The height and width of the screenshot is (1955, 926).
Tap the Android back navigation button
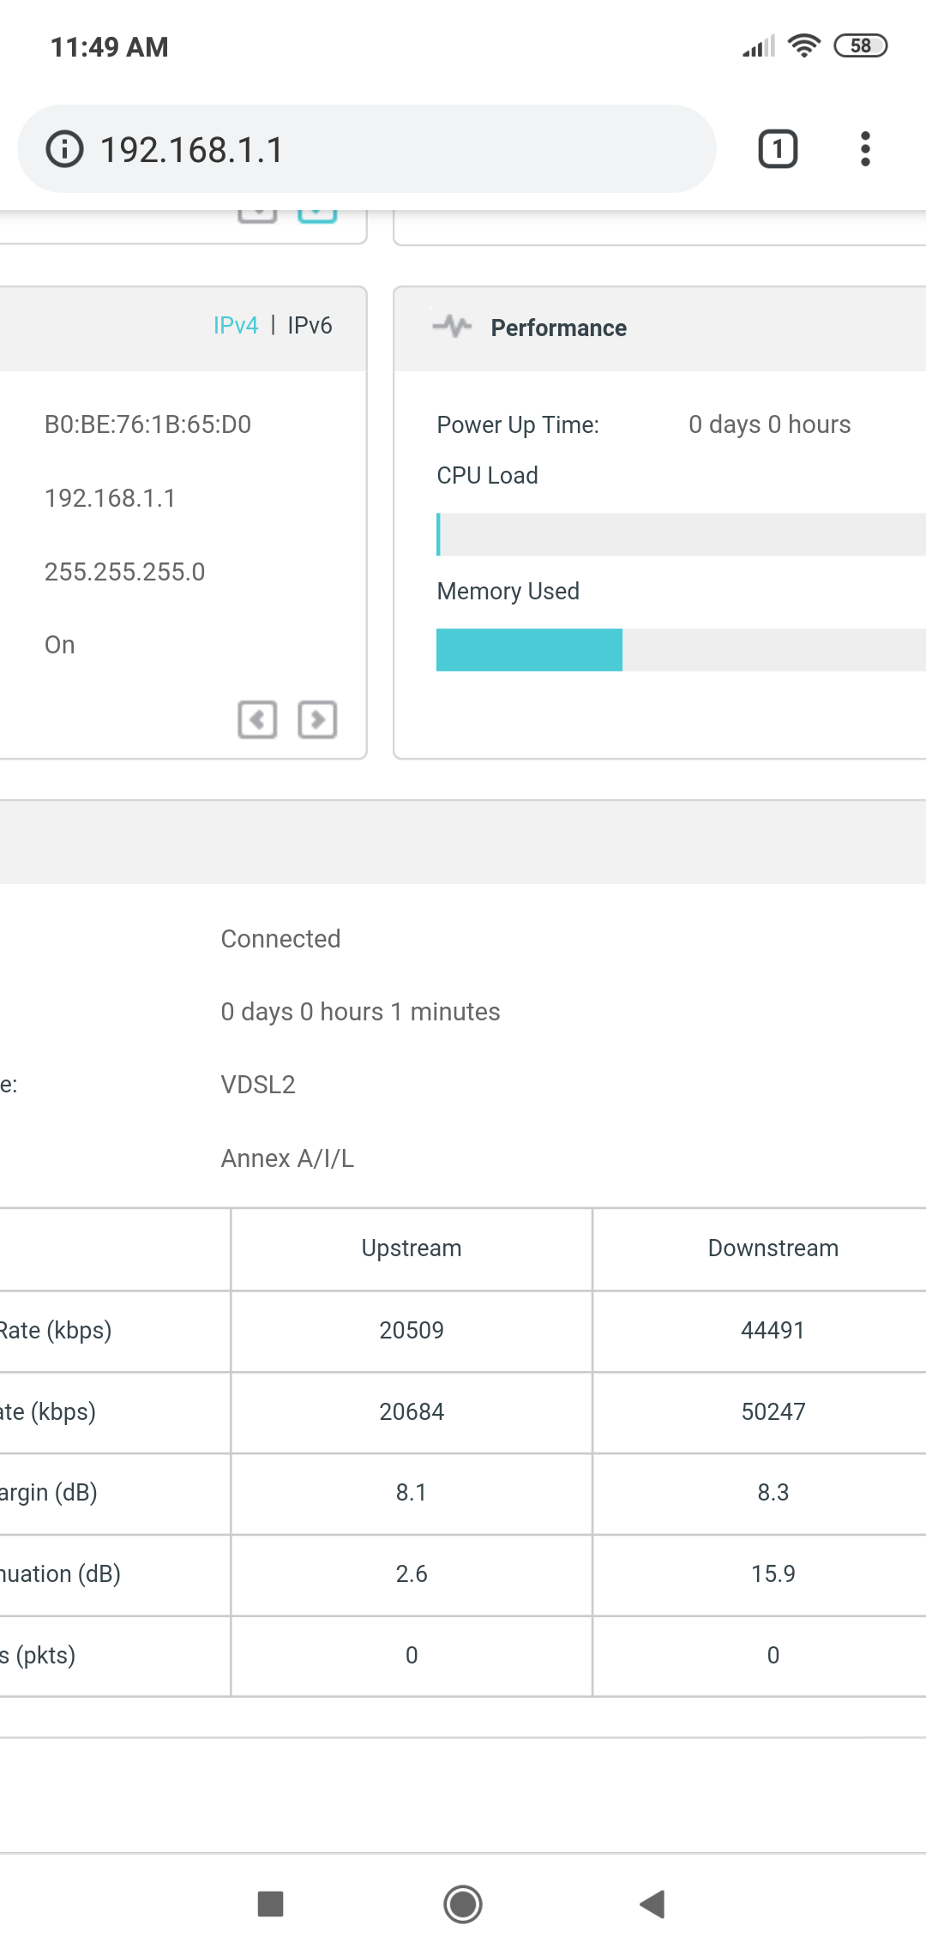coord(652,1904)
